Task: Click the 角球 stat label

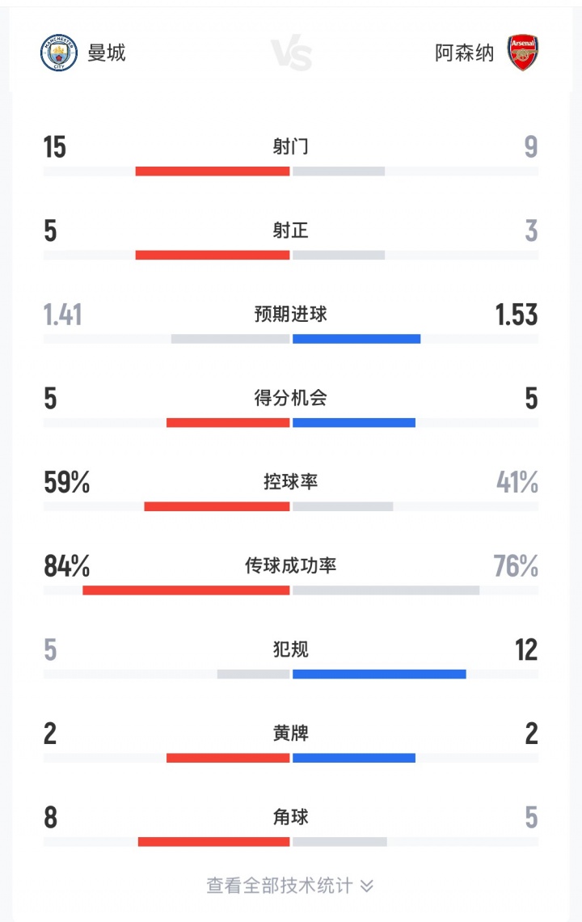Action: click(291, 818)
